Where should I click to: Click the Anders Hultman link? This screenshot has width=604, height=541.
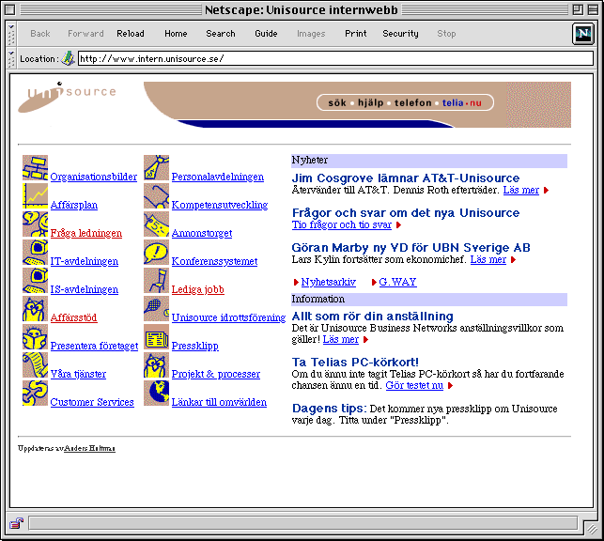[89, 448]
